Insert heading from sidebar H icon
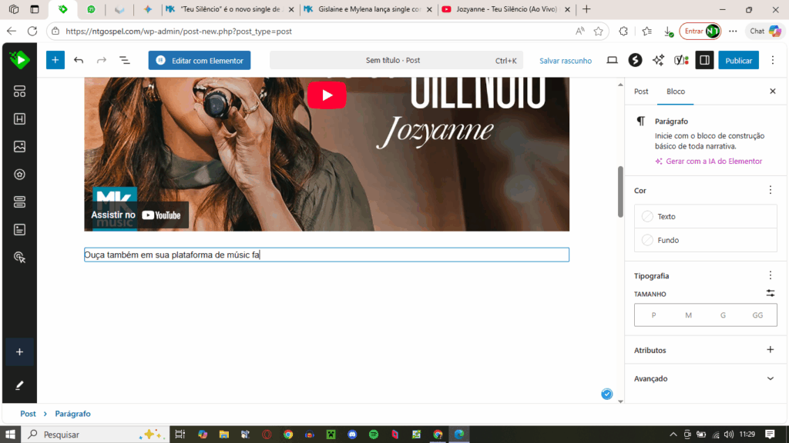The image size is (789, 443). click(x=19, y=119)
